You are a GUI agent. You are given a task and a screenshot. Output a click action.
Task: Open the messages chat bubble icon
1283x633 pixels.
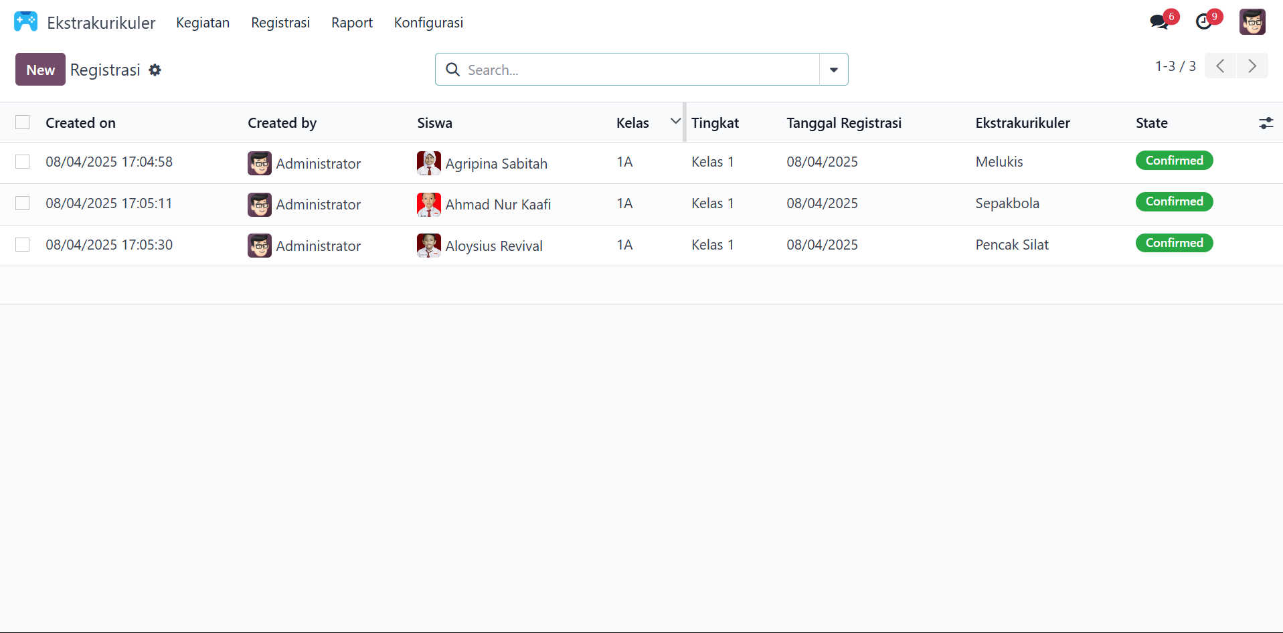1159,22
